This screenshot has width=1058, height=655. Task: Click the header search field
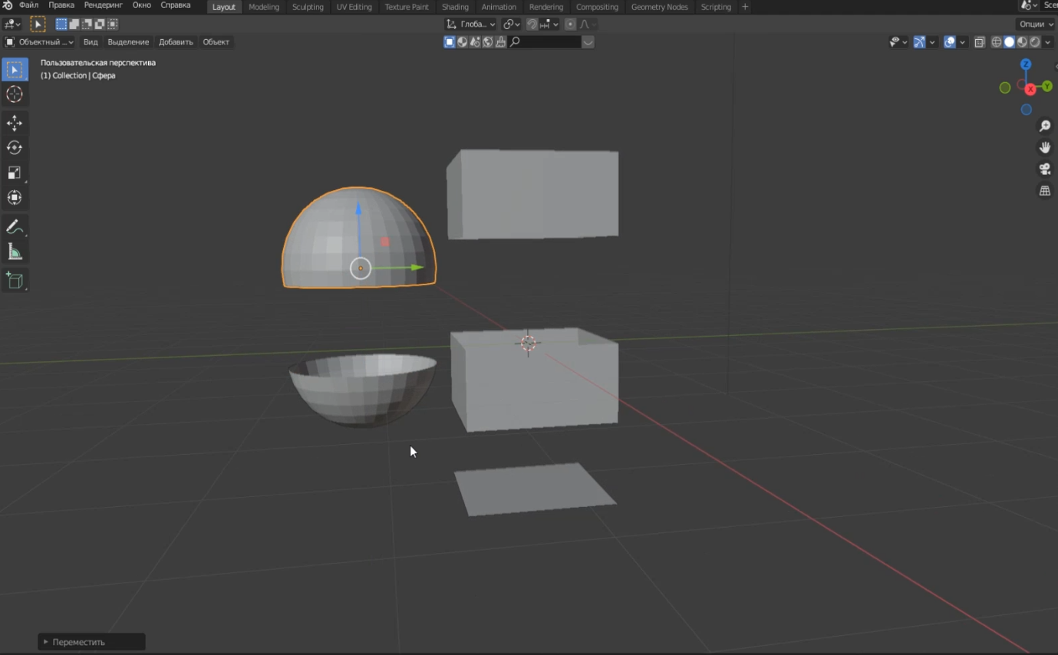point(545,42)
